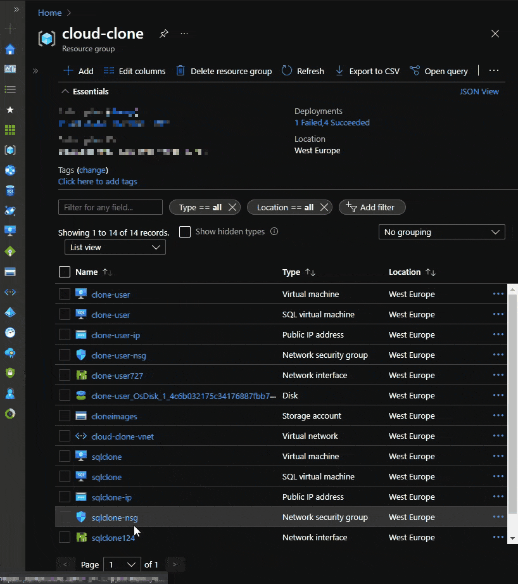Click Add filter button

coord(372,208)
